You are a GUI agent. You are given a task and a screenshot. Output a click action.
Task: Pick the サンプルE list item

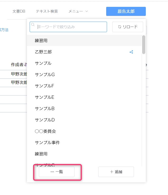tap(44, 97)
